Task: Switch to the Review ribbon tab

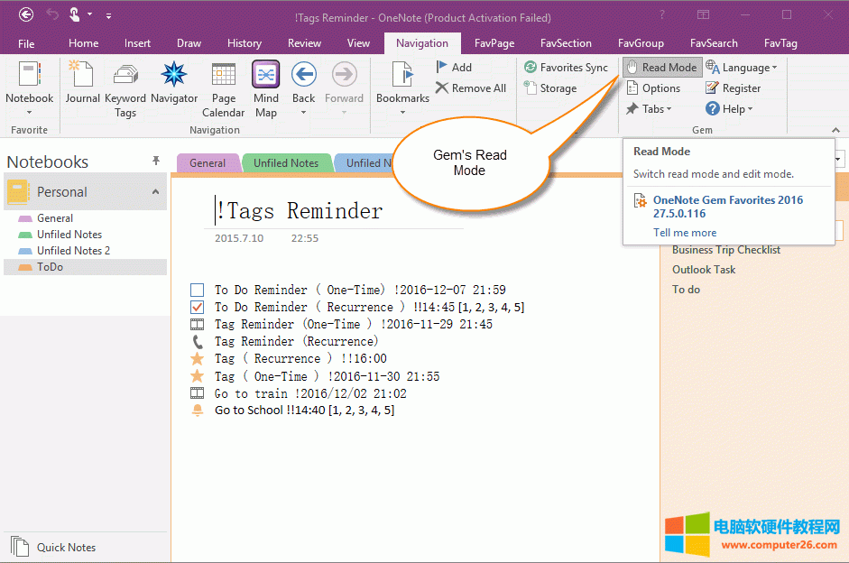Action: pyautogui.click(x=304, y=42)
